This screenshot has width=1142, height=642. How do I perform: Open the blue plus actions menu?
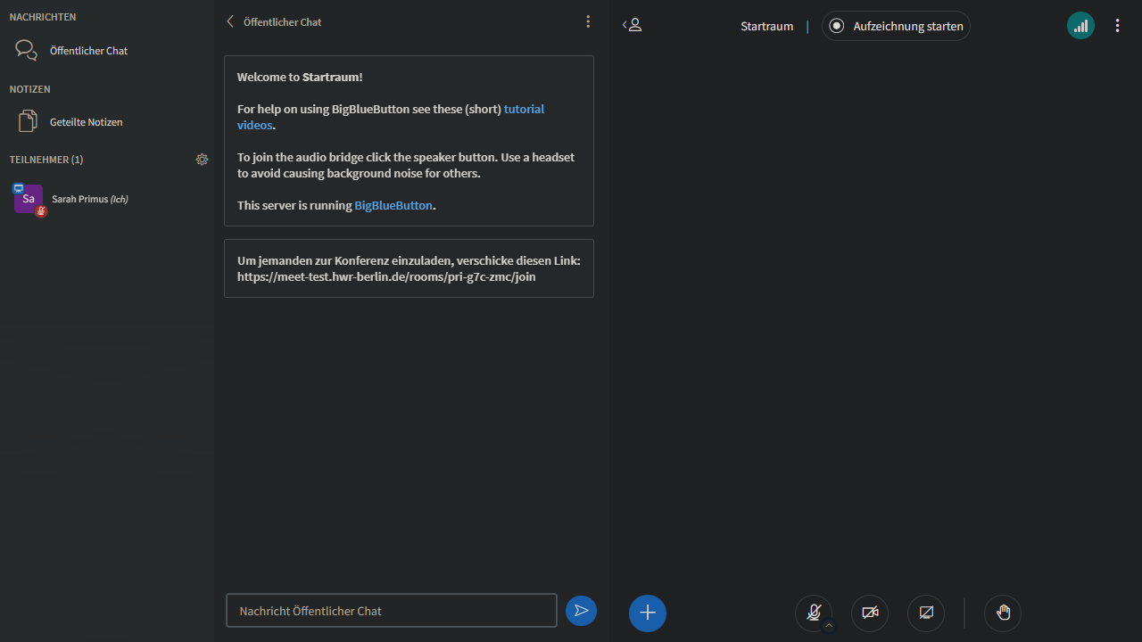click(x=648, y=613)
